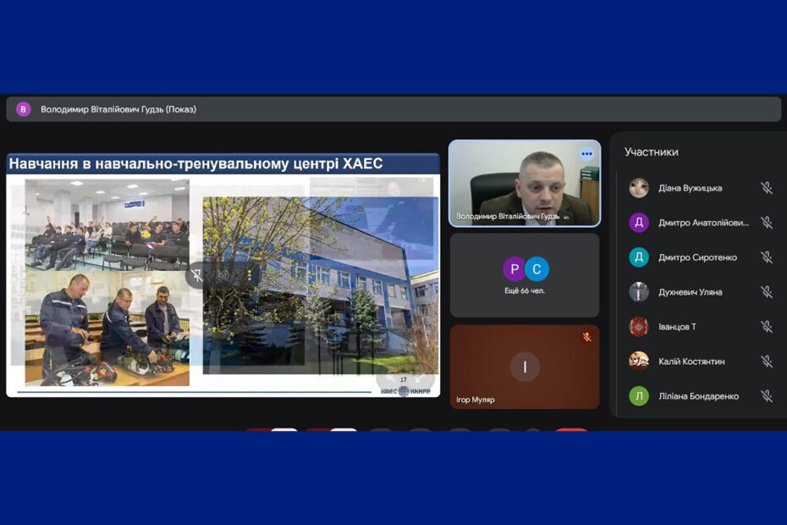Unpin the shared presentation slide
787x525 pixels.
196,276
